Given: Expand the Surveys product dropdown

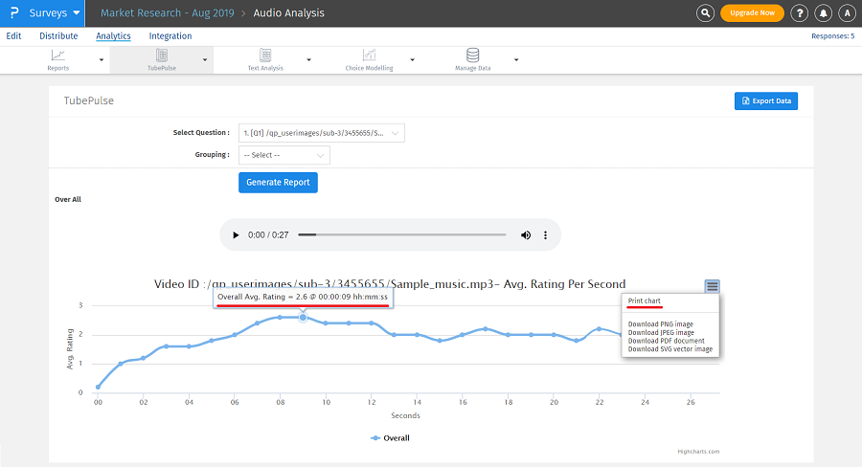Looking at the screenshot, I should [57, 13].
